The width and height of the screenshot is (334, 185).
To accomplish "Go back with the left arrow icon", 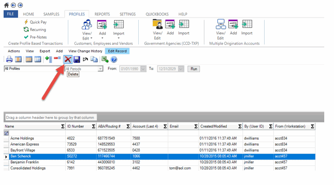I will click(13, 5).
